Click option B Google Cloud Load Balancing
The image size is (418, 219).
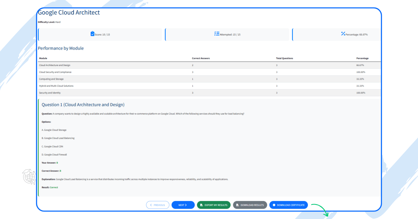click(58, 138)
